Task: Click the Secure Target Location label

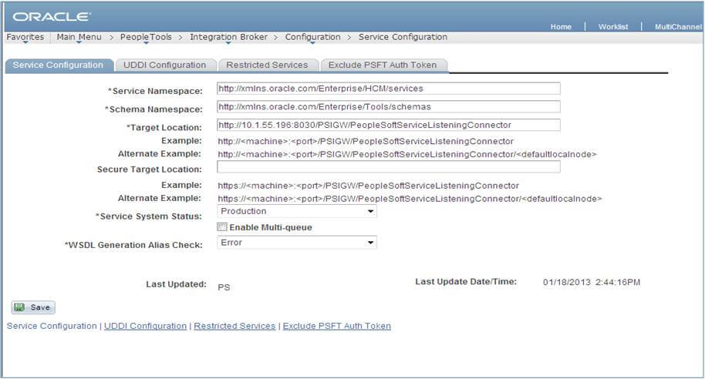Action: click(x=150, y=169)
